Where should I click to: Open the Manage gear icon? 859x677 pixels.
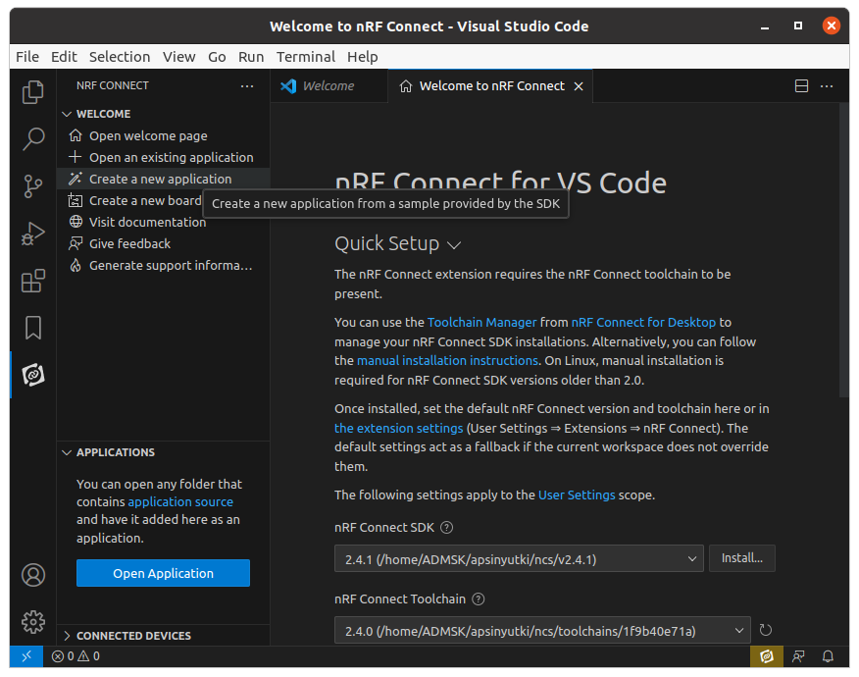33,622
